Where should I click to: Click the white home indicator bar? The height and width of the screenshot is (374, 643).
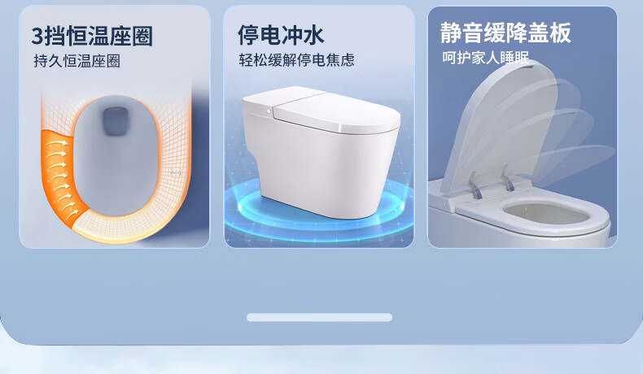pyautogui.click(x=319, y=317)
